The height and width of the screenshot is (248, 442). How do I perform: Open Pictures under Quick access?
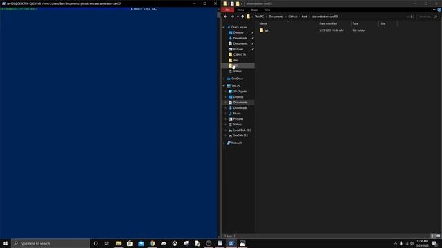(238, 49)
